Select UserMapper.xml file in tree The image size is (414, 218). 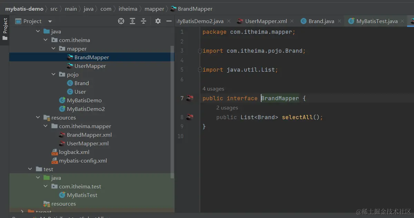click(x=88, y=143)
